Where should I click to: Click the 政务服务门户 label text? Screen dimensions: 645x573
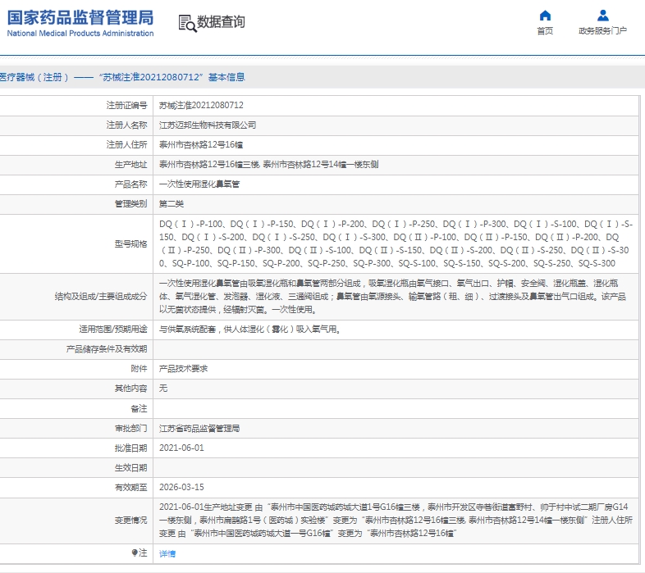pyautogui.click(x=602, y=31)
